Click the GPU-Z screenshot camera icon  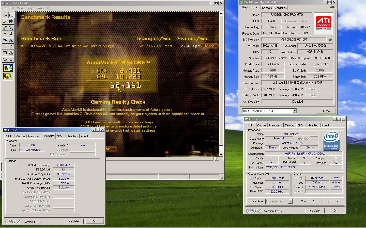pos(332,7)
